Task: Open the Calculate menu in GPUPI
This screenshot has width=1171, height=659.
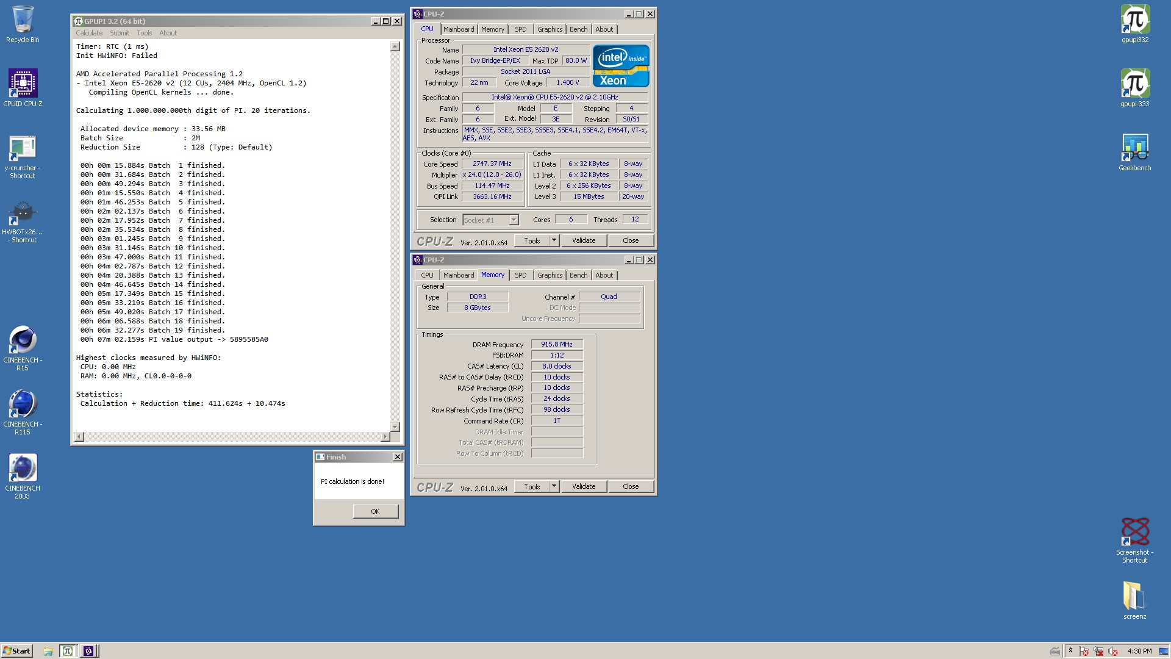Action: tap(89, 33)
